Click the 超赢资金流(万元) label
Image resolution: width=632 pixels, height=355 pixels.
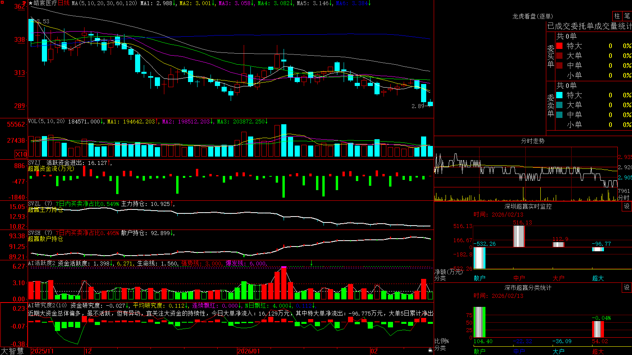point(51,168)
